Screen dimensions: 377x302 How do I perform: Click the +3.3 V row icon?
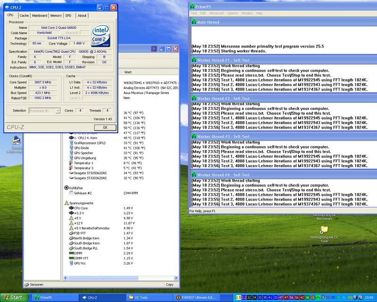click(x=71, y=213)
